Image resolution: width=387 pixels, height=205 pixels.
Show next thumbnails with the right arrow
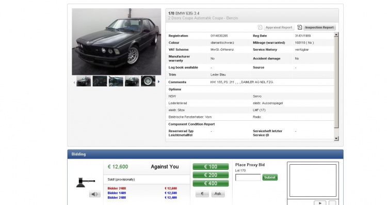coord(159,82)
